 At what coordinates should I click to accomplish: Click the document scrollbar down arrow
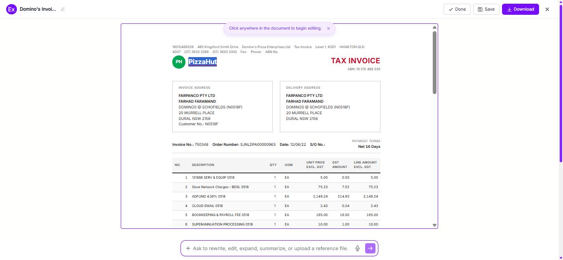point(434,225)
